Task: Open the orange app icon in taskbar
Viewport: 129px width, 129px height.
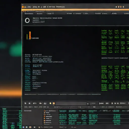Action: pyautogui.click(x=30, y=127)
